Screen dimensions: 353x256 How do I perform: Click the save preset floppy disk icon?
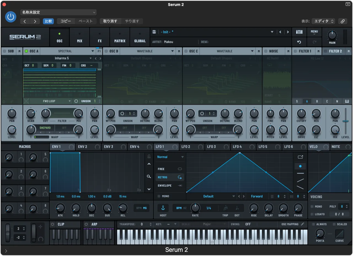(x=154, y=32)
